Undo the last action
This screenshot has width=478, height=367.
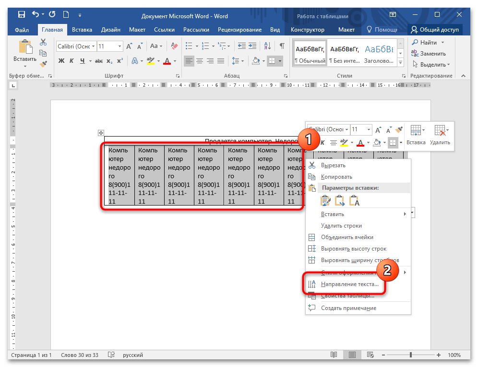tap(36, 14)
